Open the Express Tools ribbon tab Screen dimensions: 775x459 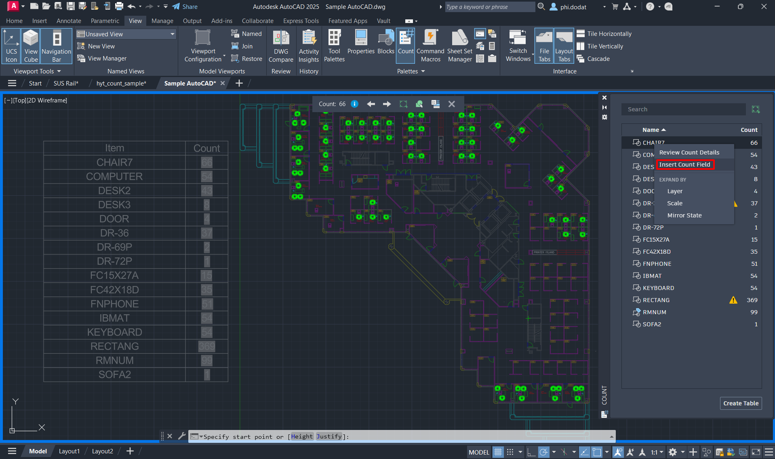[301, 21]
